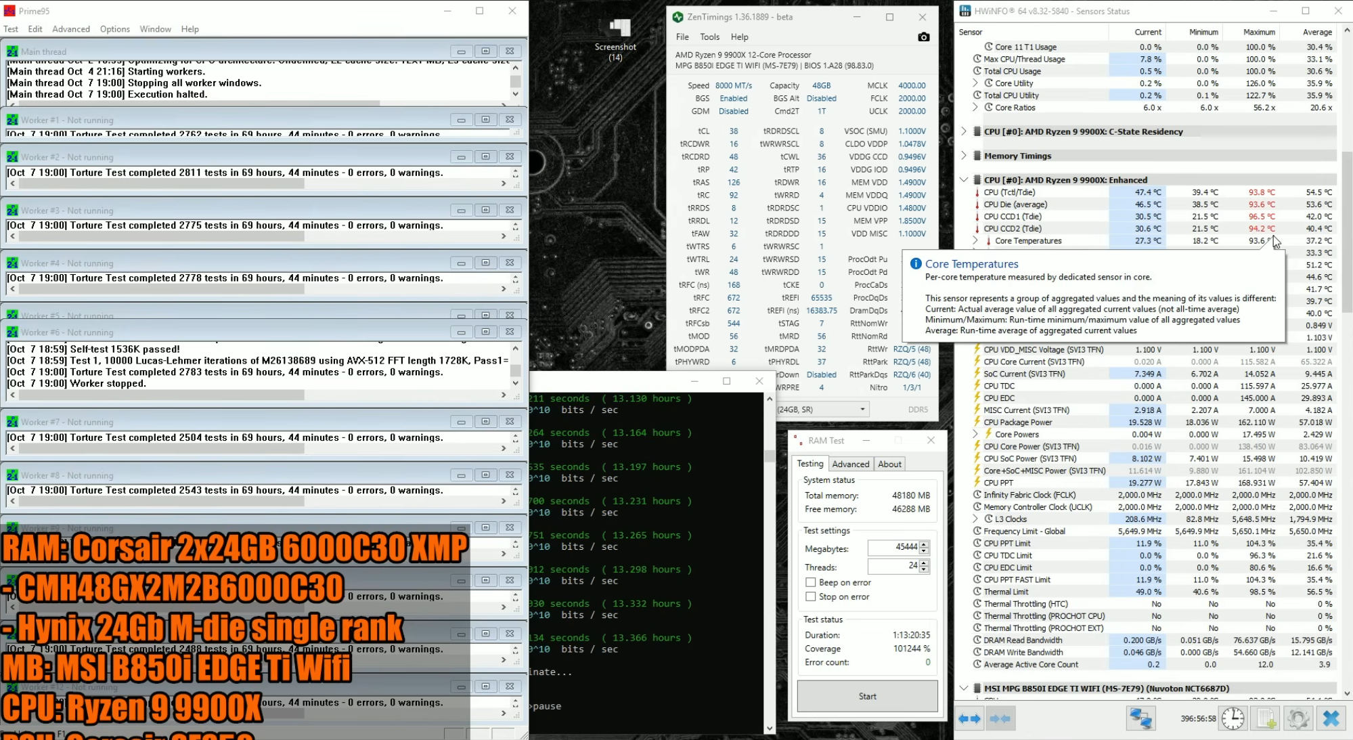Minimize the Worker #3 child window
The width and height of the screenshot is (1353, 740).
tap(461, 211)
